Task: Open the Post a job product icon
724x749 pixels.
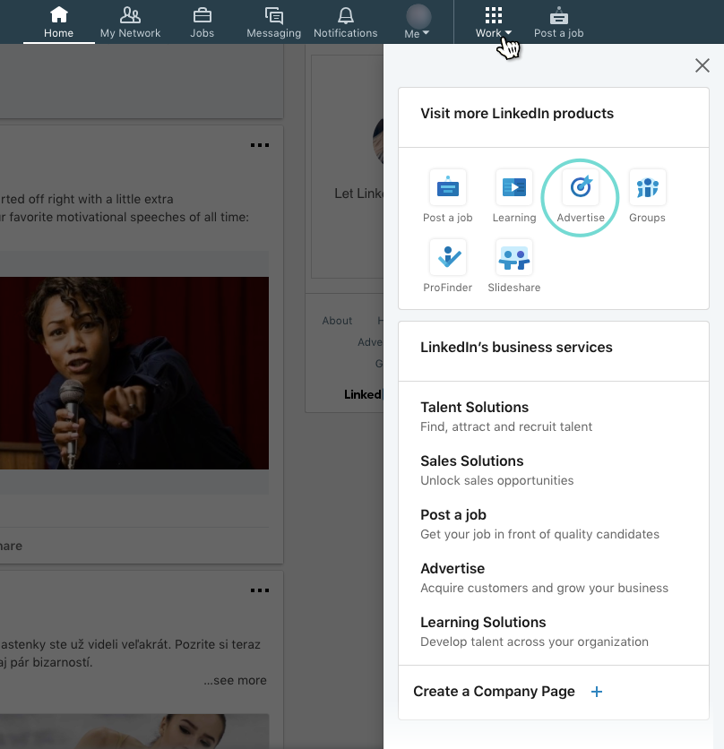Action: tap(447, 188)
